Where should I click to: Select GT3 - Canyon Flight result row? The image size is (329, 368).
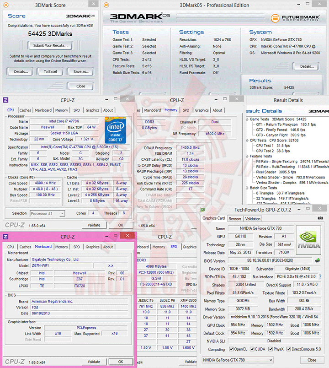(281, 135)
